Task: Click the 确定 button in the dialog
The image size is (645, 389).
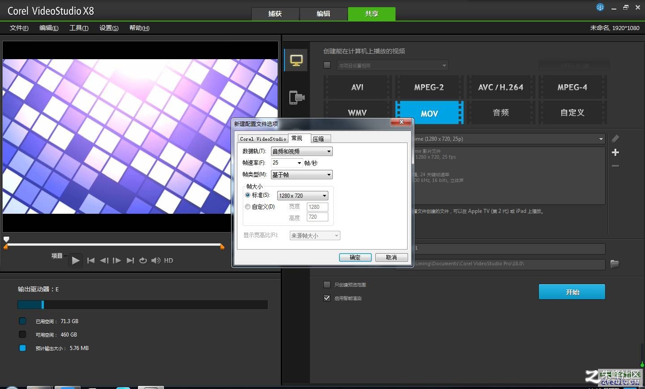Action: (x=355, y=257)
